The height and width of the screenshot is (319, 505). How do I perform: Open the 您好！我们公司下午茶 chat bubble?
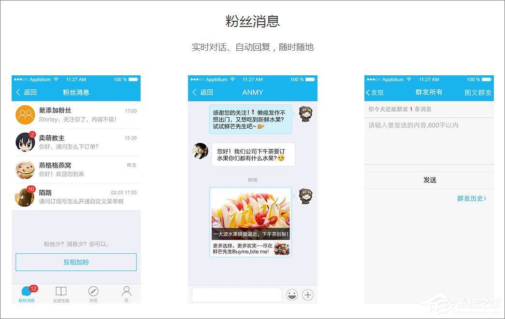point(253,155)
